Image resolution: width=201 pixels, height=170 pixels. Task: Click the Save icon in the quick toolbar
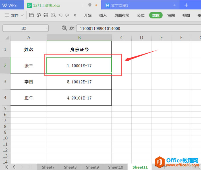point(31,15)
